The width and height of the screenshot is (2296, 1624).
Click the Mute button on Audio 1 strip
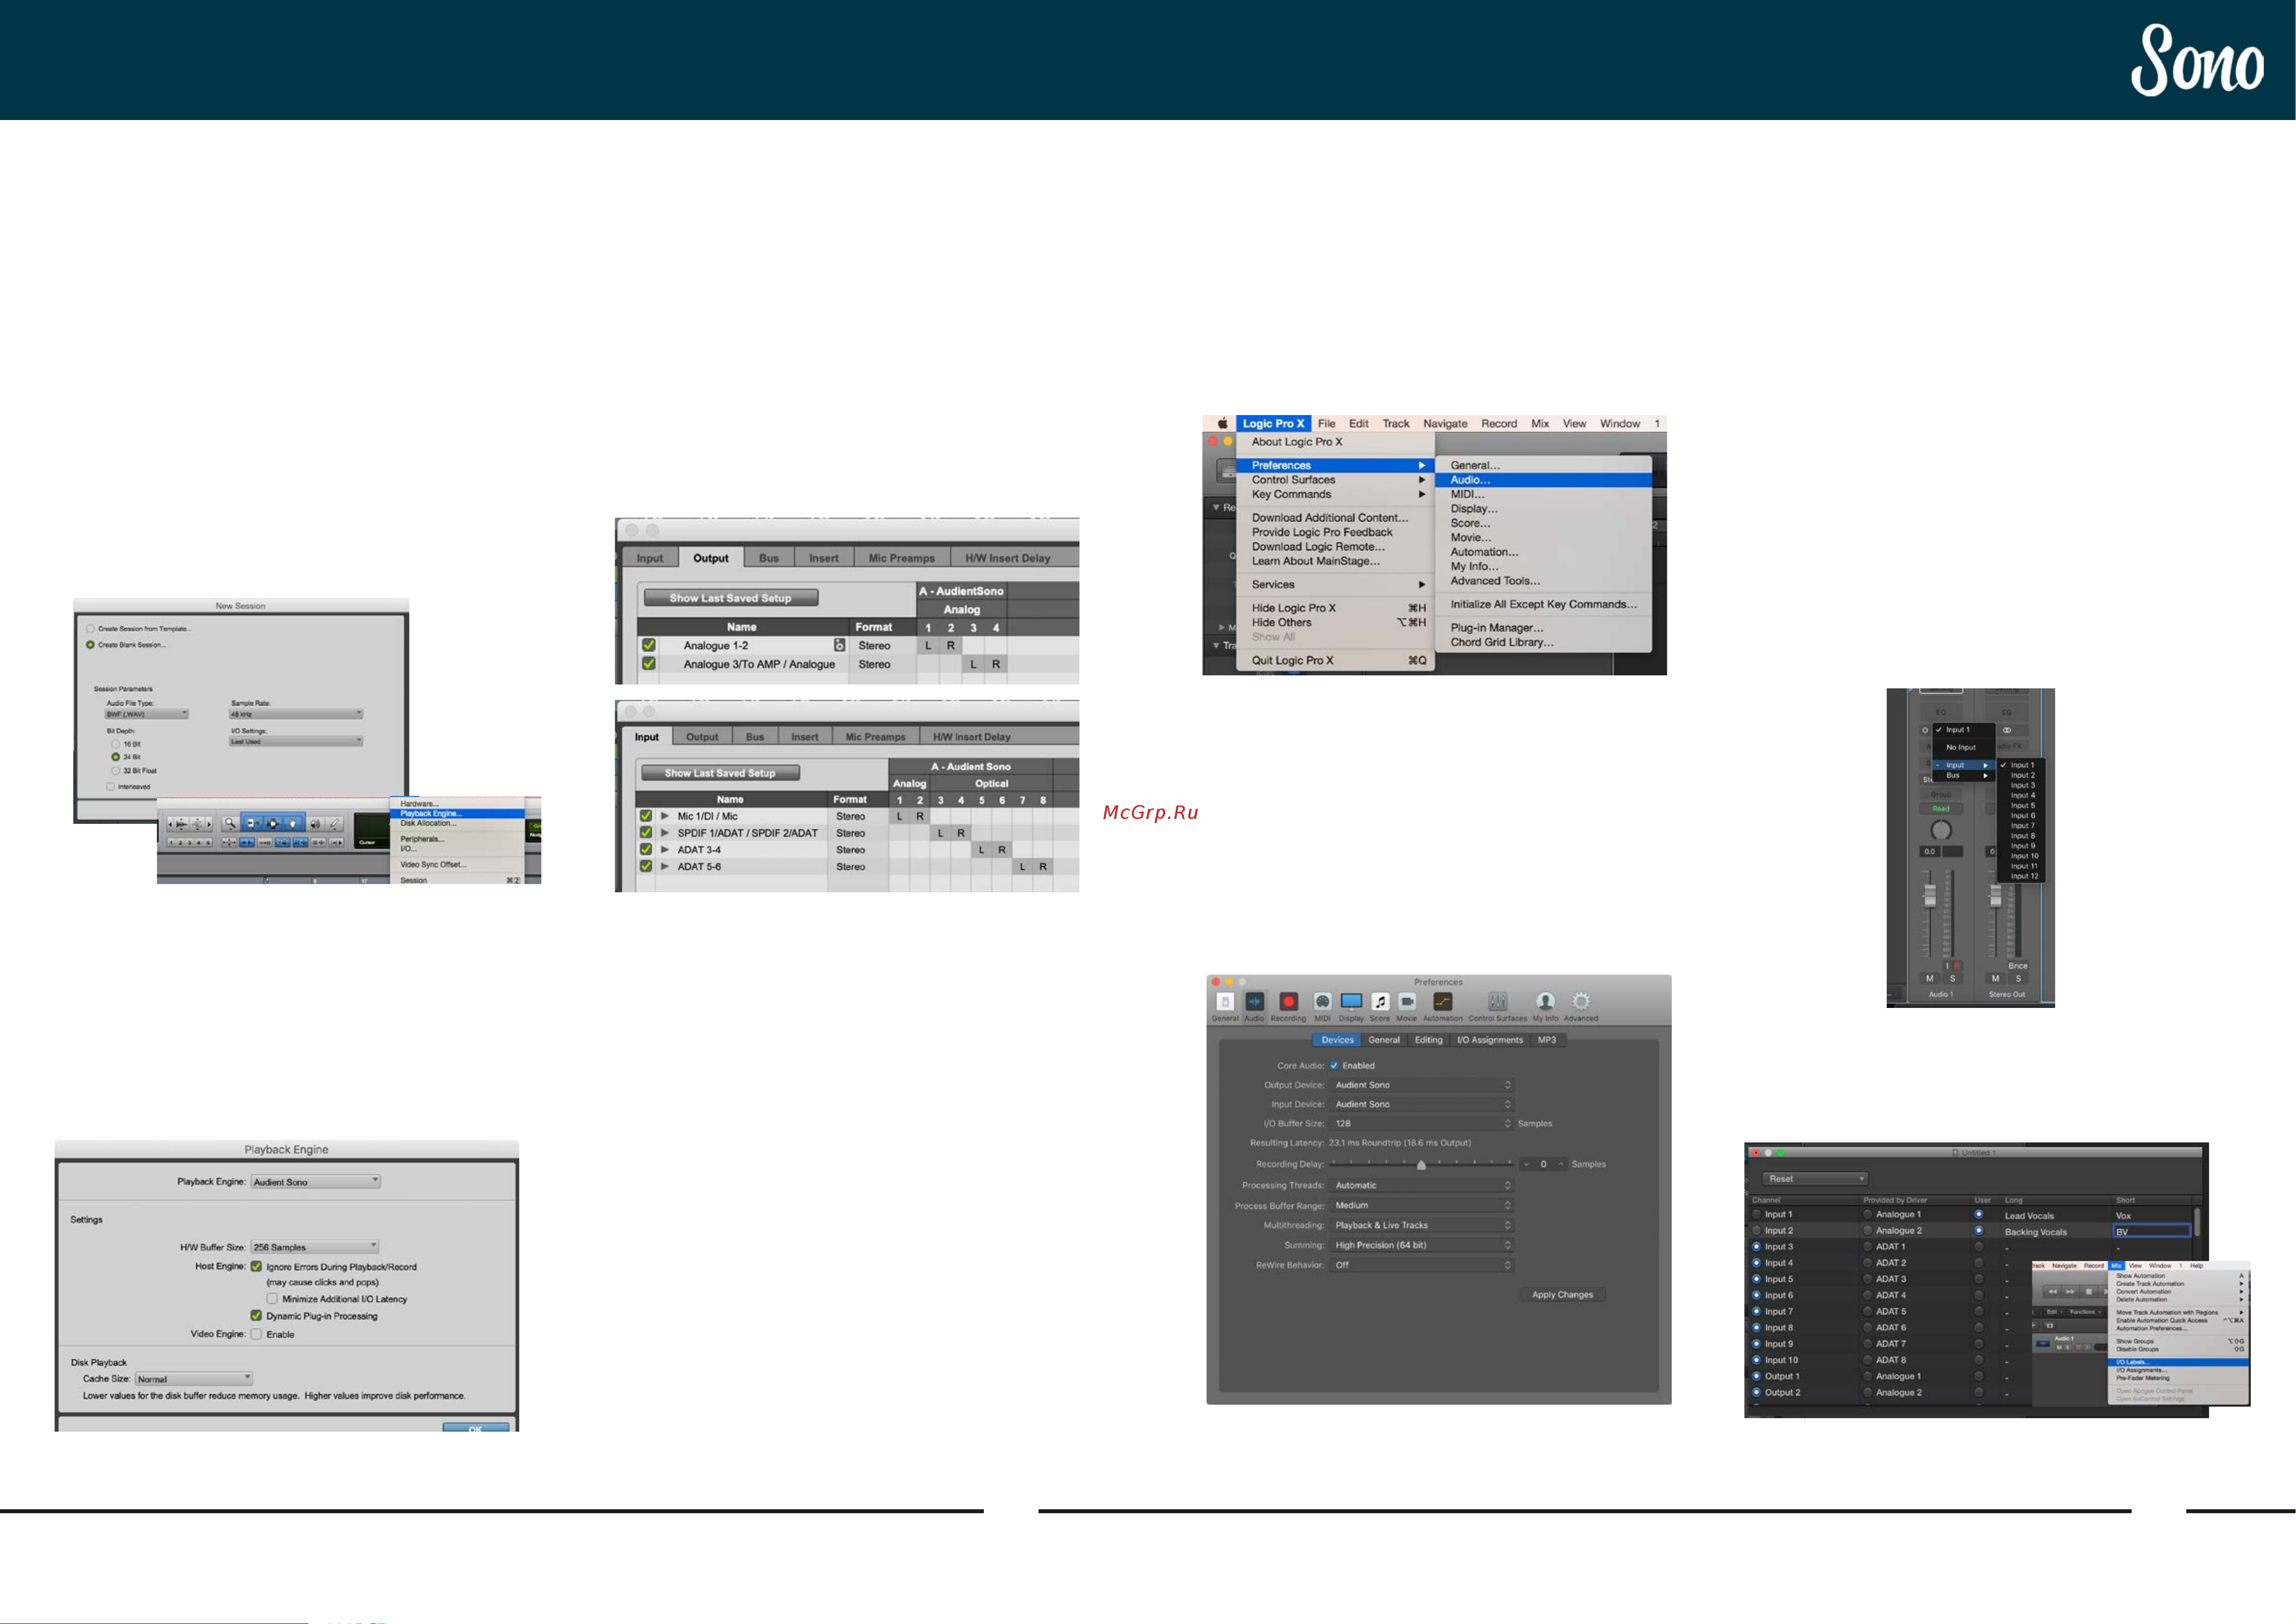(x=1930, y=978)
